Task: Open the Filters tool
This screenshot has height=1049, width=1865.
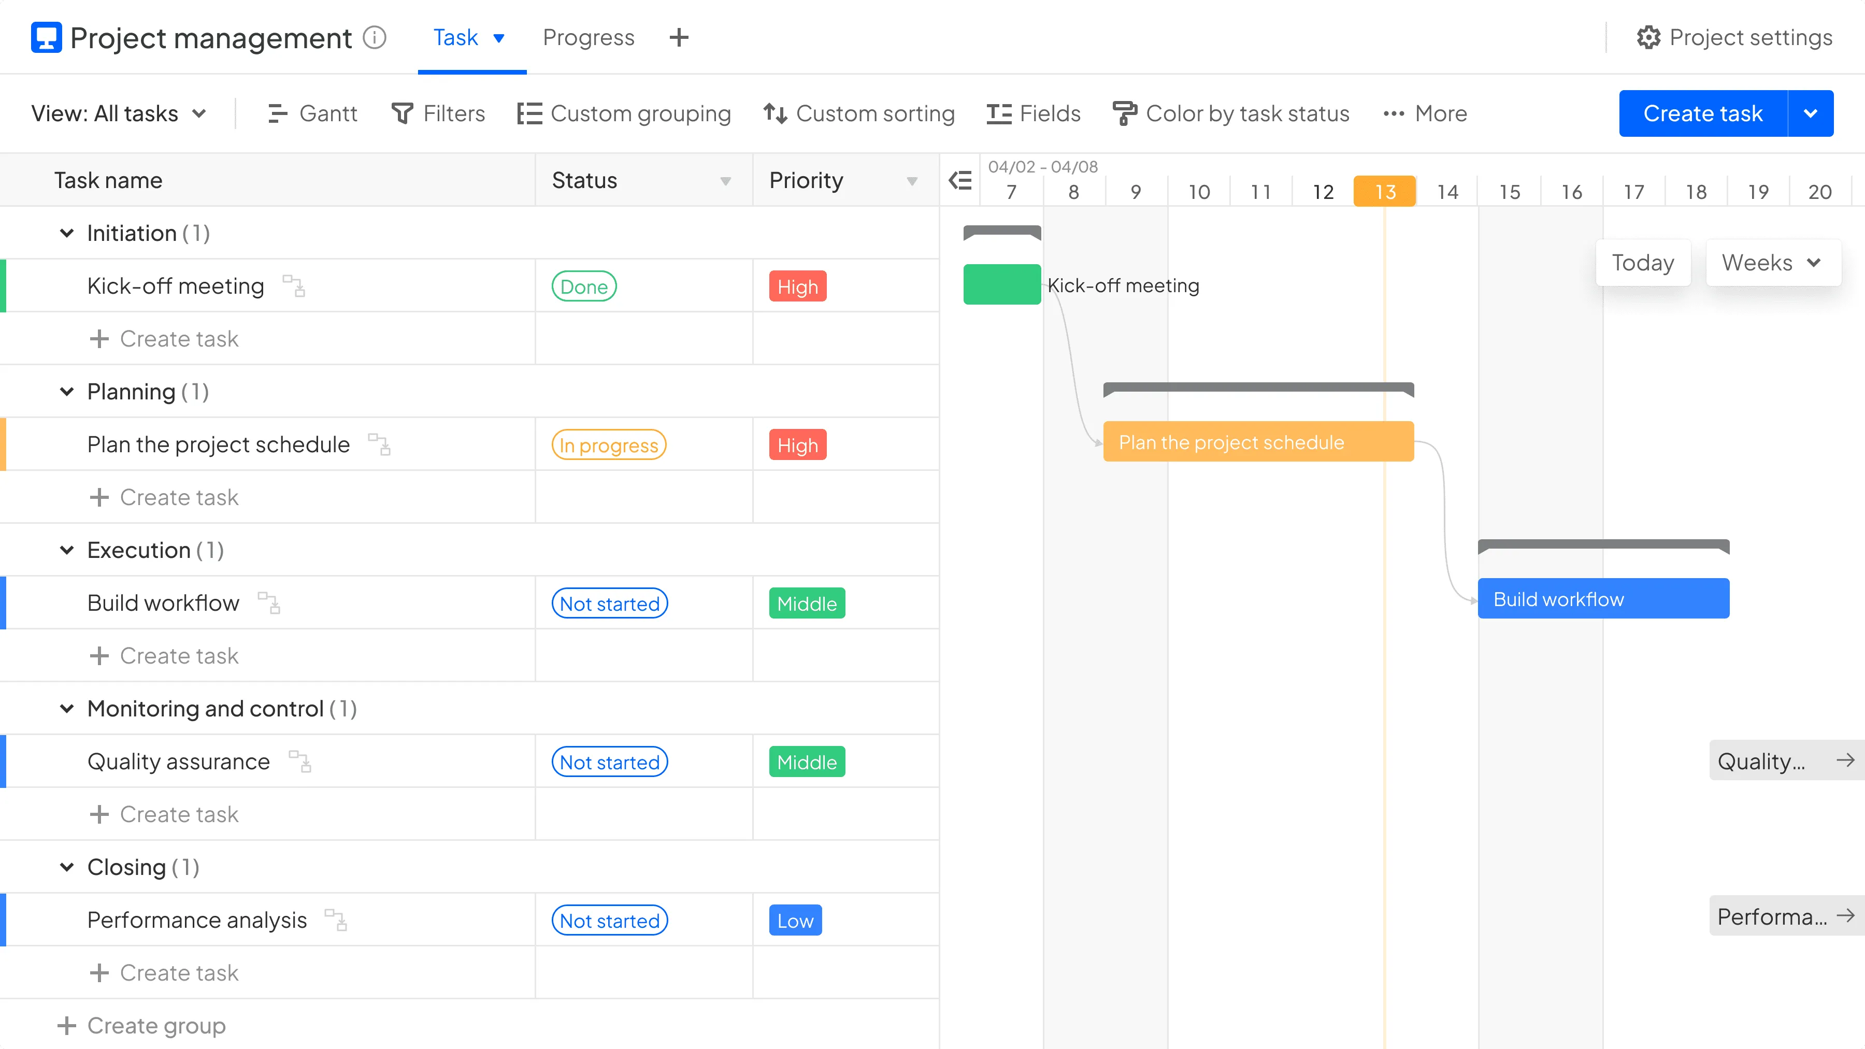Action: (438, 113)
